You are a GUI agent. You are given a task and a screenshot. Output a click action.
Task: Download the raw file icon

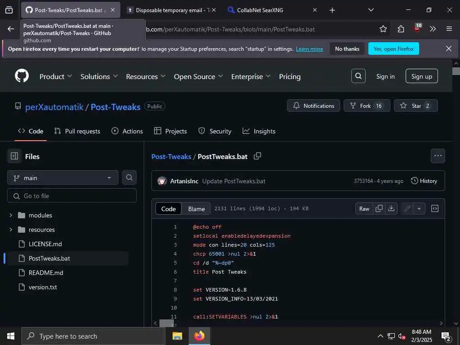(391, 208)
